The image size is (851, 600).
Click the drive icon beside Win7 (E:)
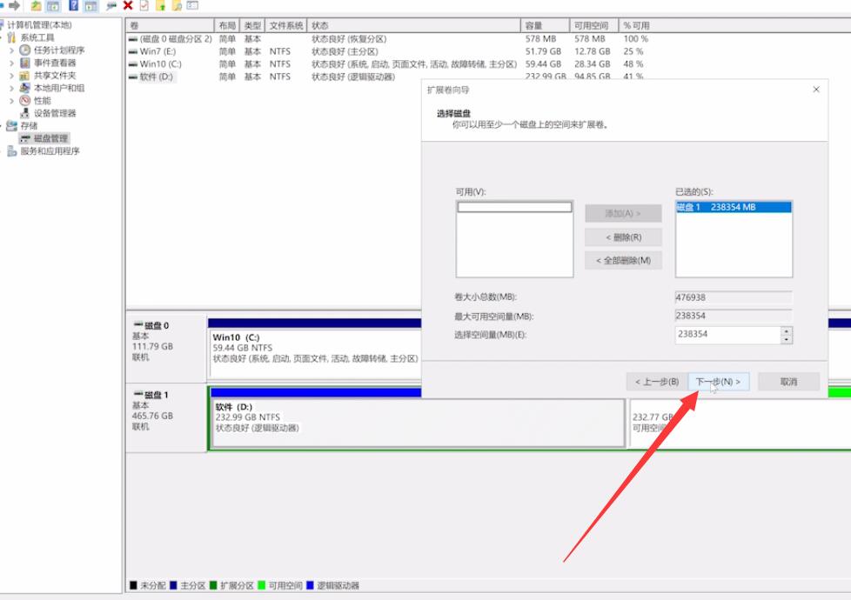point(133,51)
